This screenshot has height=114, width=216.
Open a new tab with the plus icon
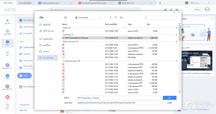pos(160,3)
